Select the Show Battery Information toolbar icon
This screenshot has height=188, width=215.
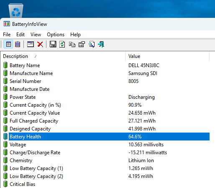tap(8, 45)
